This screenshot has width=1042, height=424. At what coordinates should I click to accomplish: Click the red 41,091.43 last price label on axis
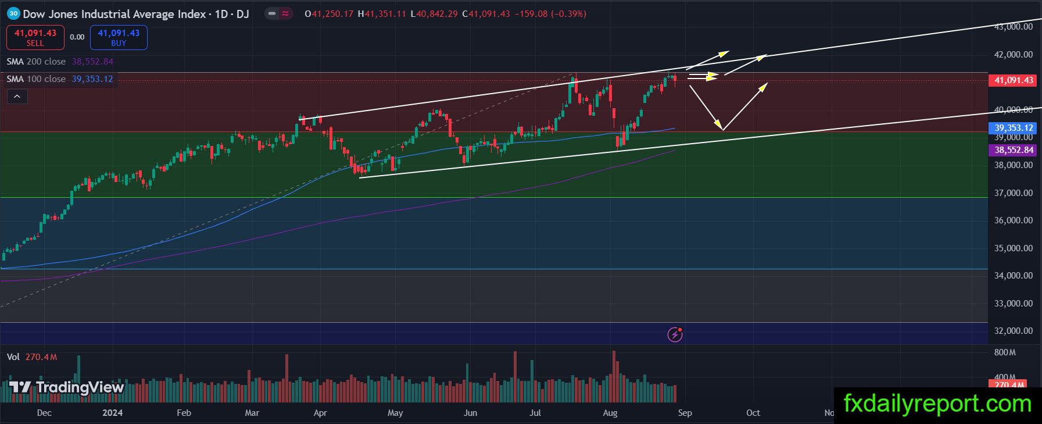[1012, 80]
